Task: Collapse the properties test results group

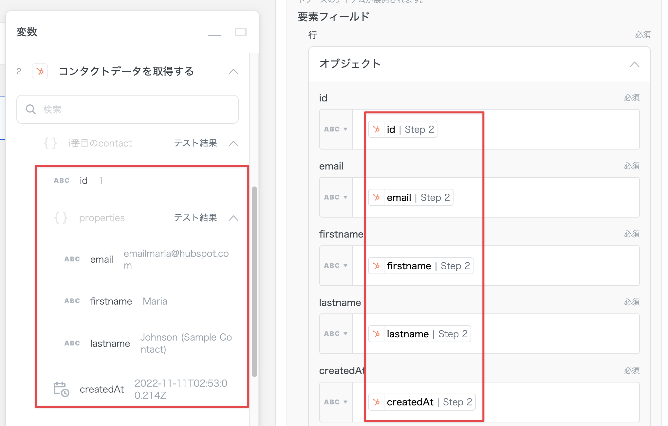Action: click(x=233, y=218)
